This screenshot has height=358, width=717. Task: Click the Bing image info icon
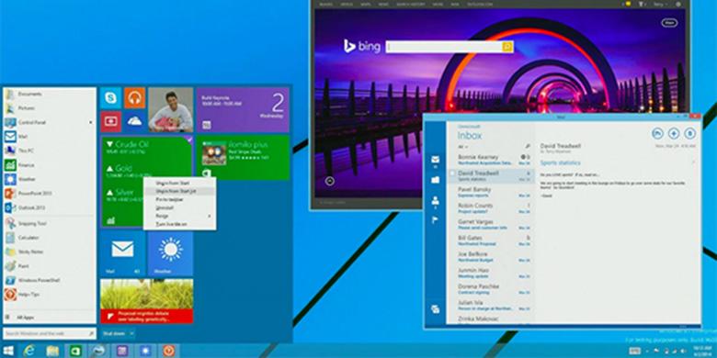(329, 181)
